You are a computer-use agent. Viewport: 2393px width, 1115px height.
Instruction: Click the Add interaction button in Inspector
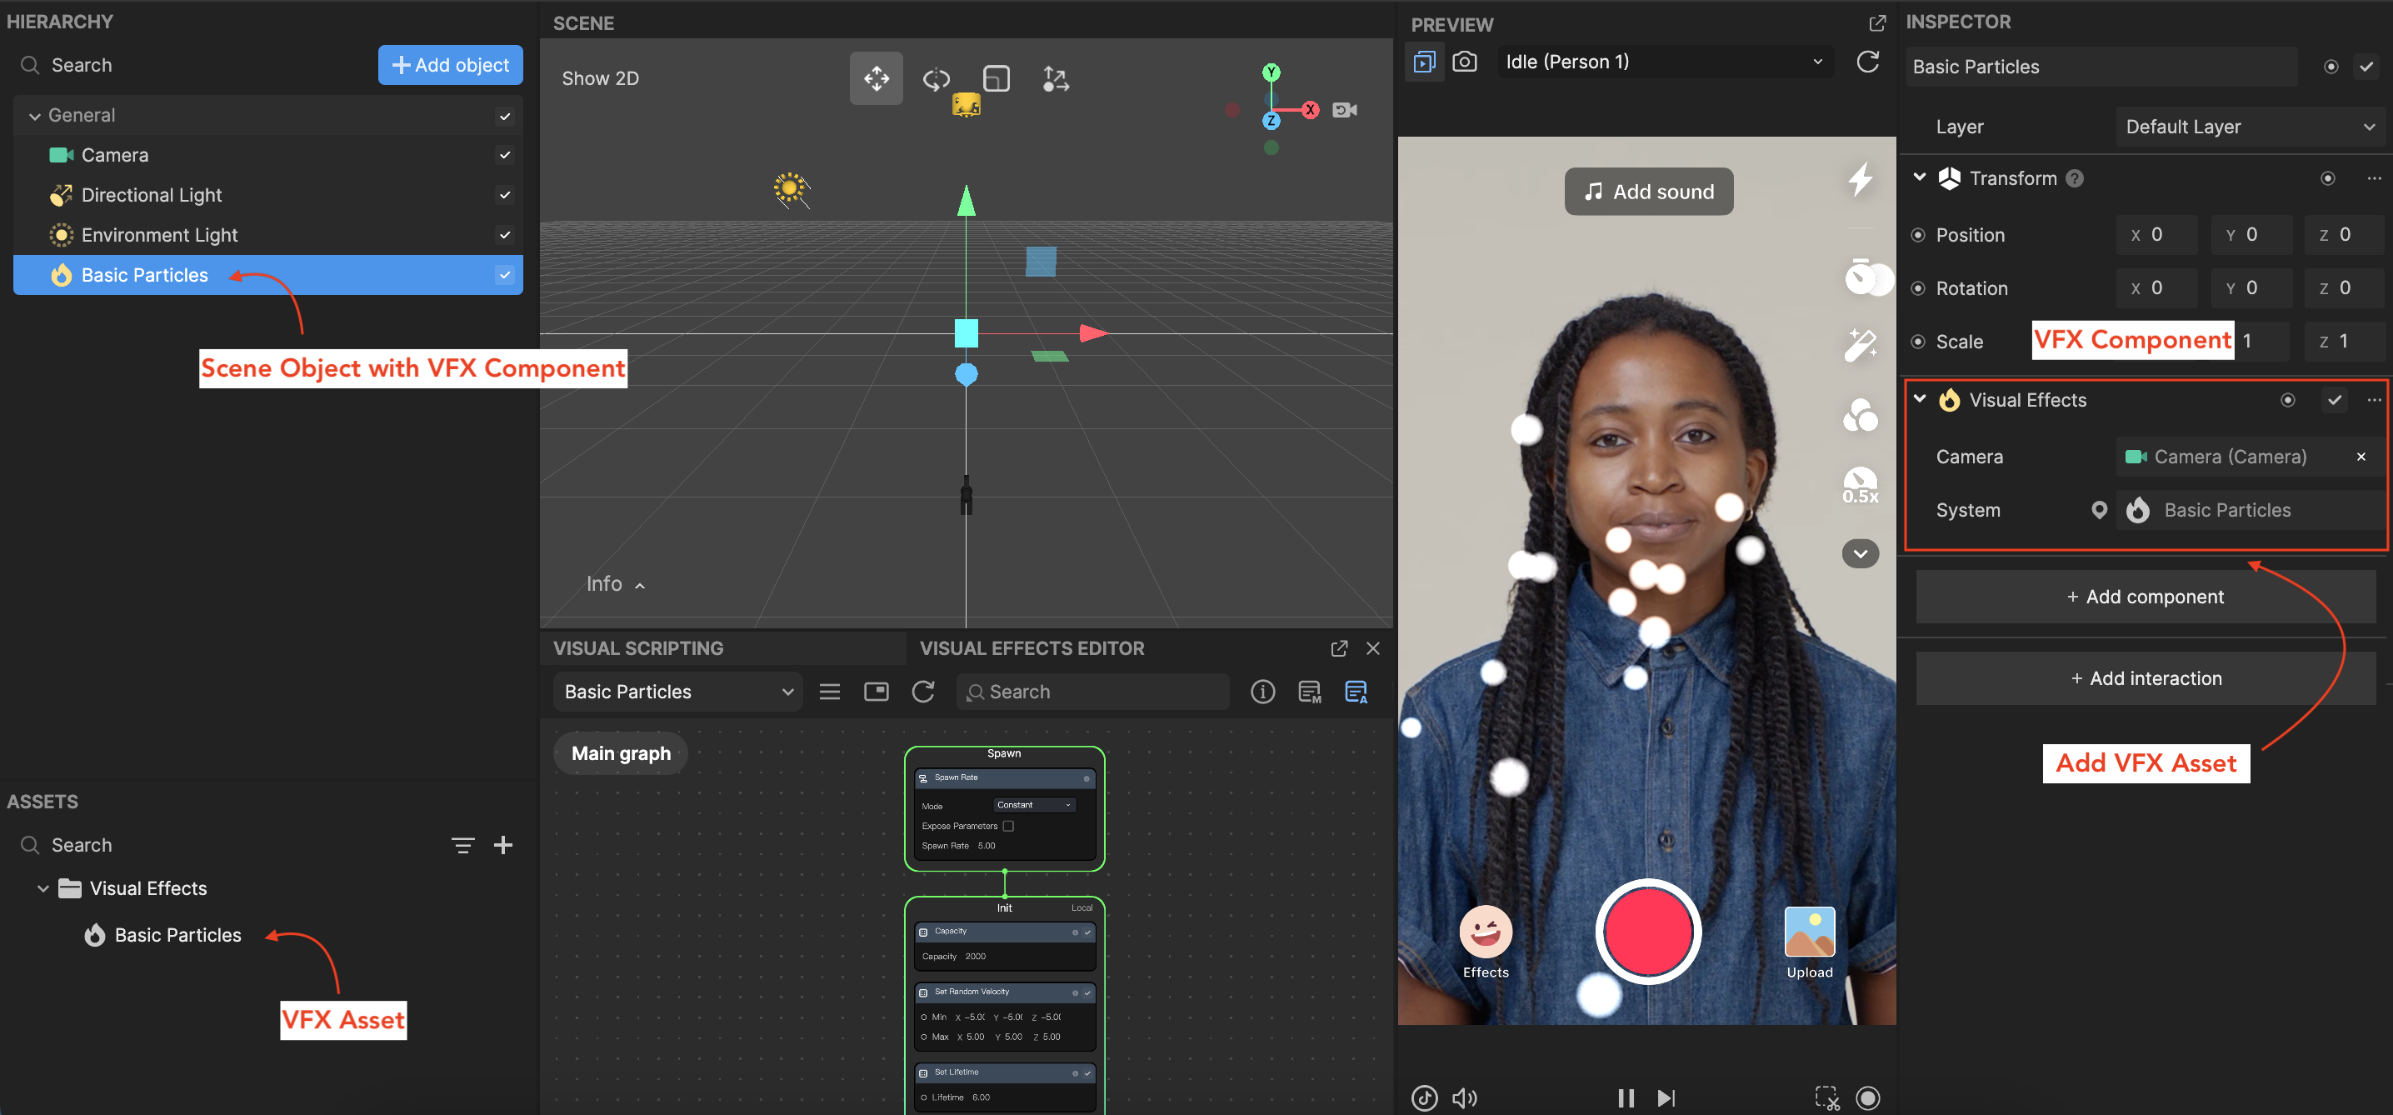(2144, 677)
